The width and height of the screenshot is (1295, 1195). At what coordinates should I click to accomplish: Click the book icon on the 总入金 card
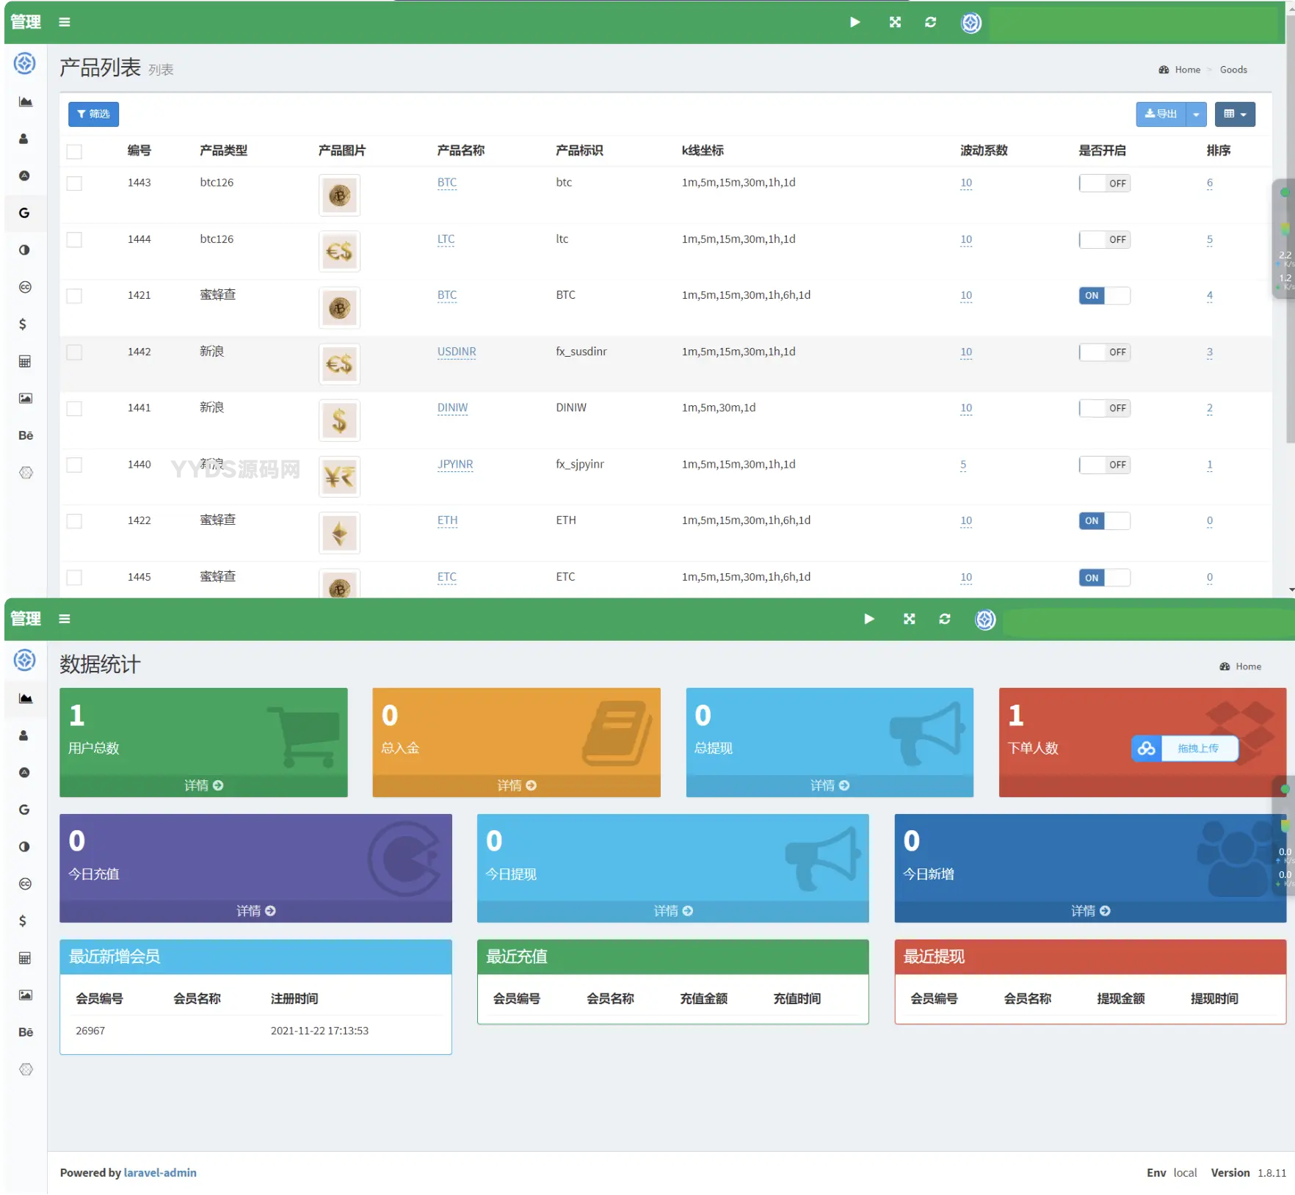[617, 733]
